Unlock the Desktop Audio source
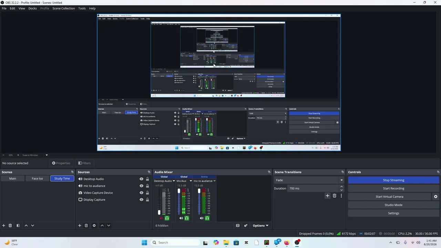The width and height of the screenshot is (441, 248). point(147,179)
